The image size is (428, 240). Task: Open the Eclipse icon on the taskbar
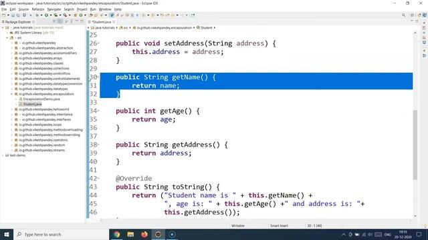point(158,234)
